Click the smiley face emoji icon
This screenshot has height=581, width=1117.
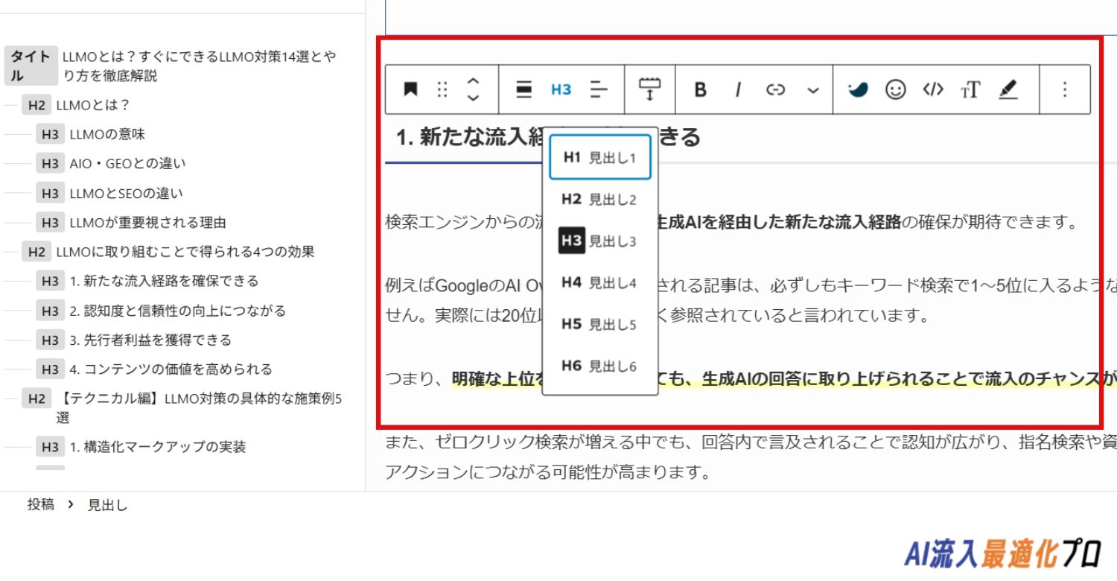coord(895,89)
